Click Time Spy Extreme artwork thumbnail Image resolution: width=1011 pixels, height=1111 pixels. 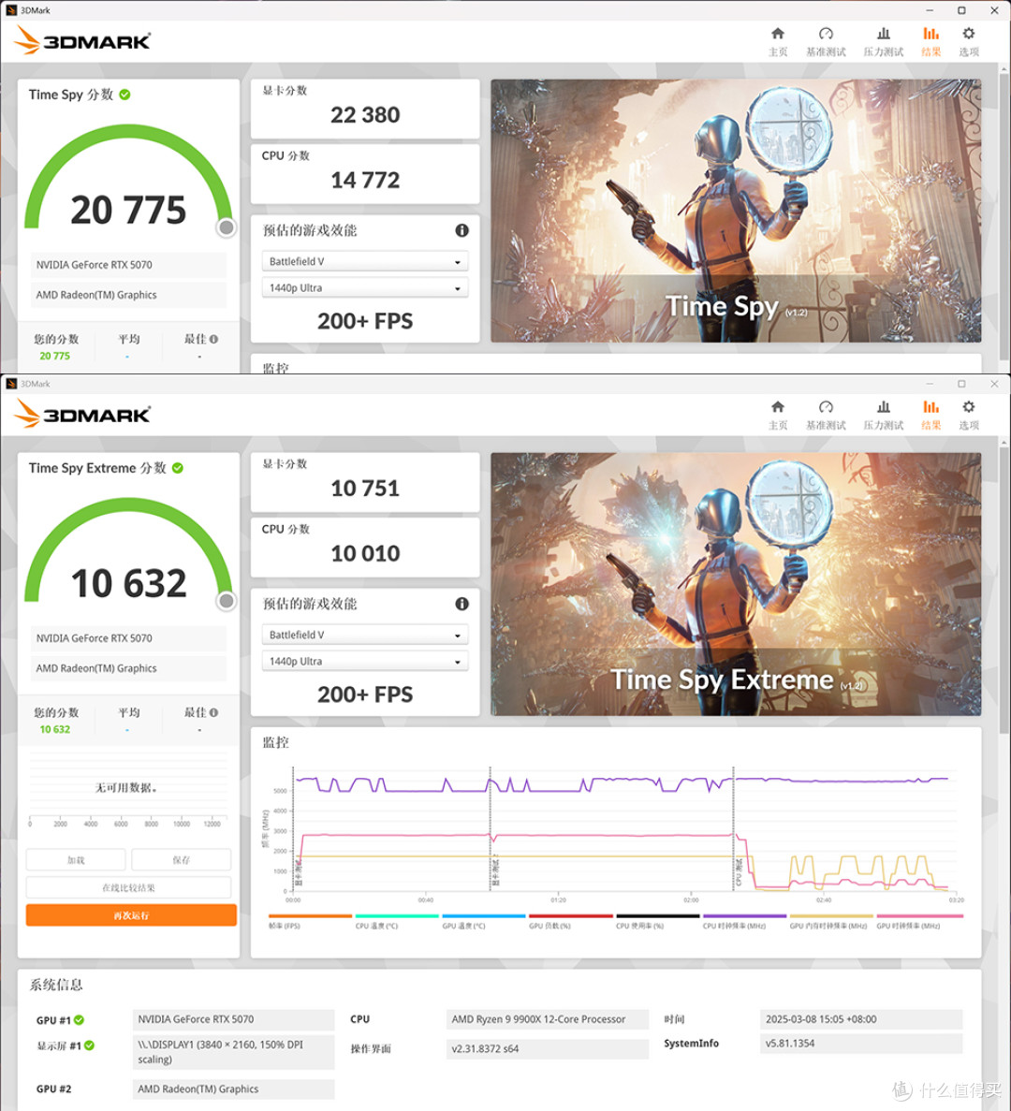coord(736,584)
